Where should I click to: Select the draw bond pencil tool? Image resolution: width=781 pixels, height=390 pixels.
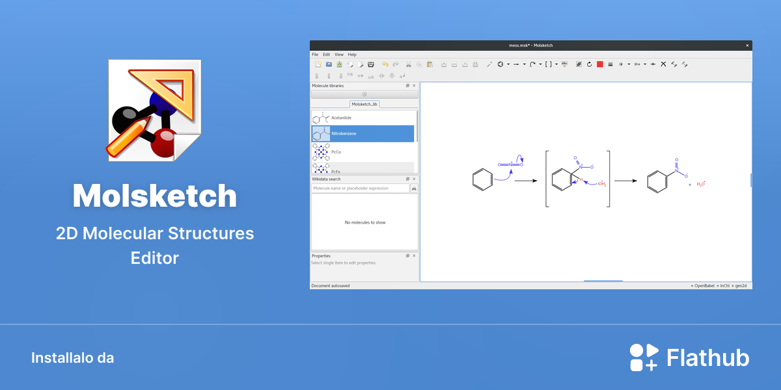click(489, 64)
